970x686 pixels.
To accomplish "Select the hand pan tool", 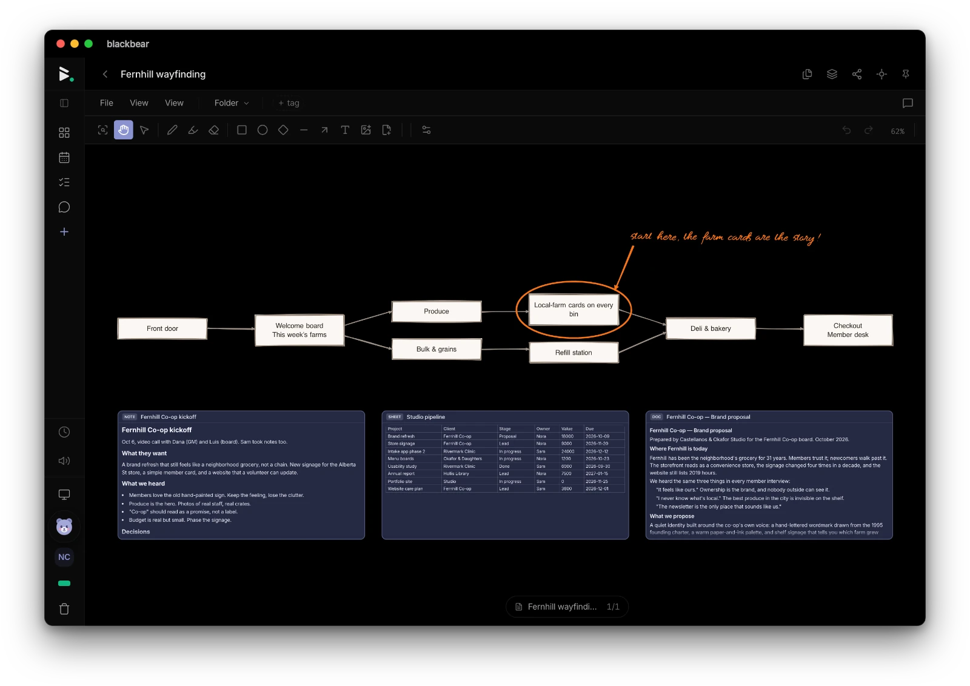I will pos(124,130).
